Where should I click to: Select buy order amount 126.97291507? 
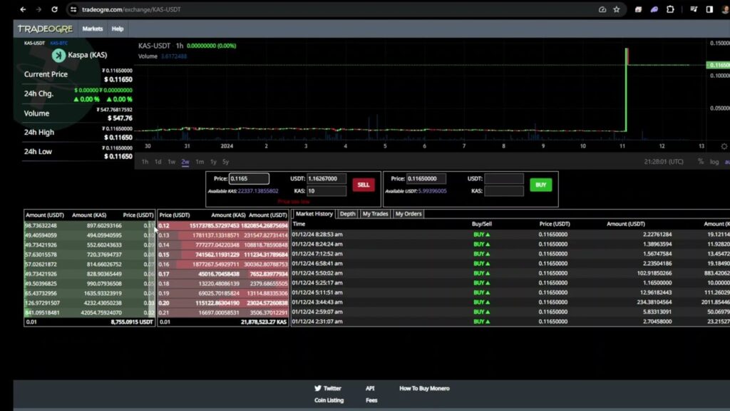[x=89, y=303]
